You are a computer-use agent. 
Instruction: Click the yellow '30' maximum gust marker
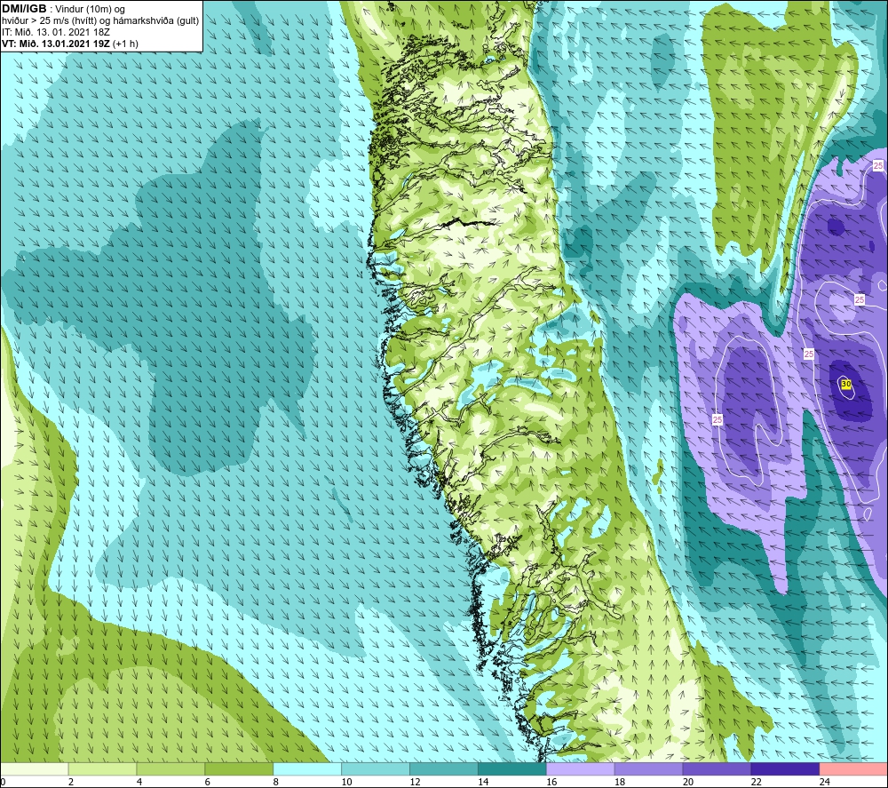pyautogui.click(x=846, y=384)
